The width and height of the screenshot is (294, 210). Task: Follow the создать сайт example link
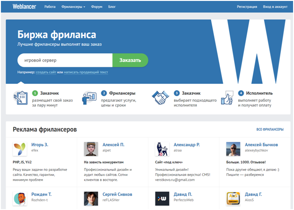tap(46, 72)
